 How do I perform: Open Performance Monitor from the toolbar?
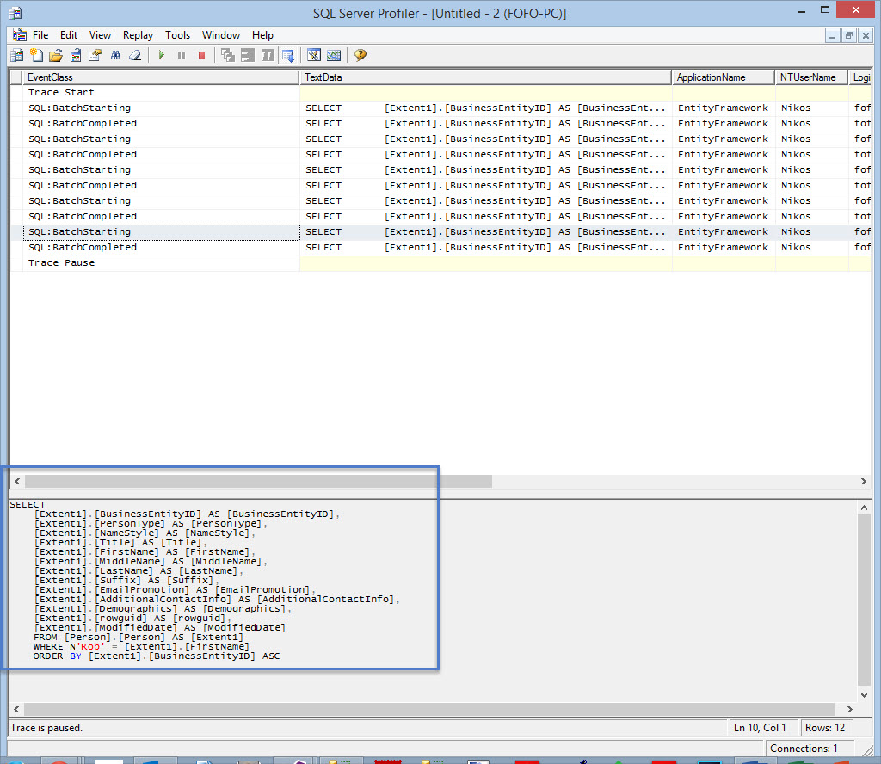(334, 55)
